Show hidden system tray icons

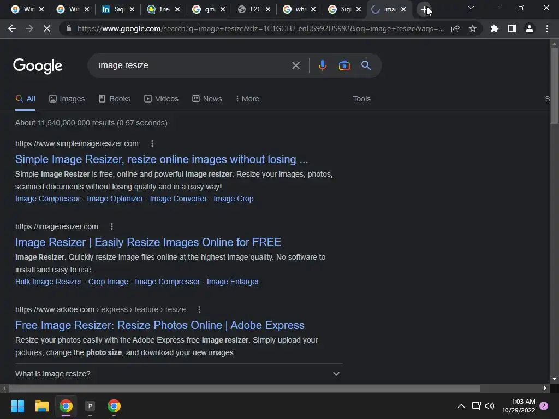pyautogui.click(x=461, y=406)
